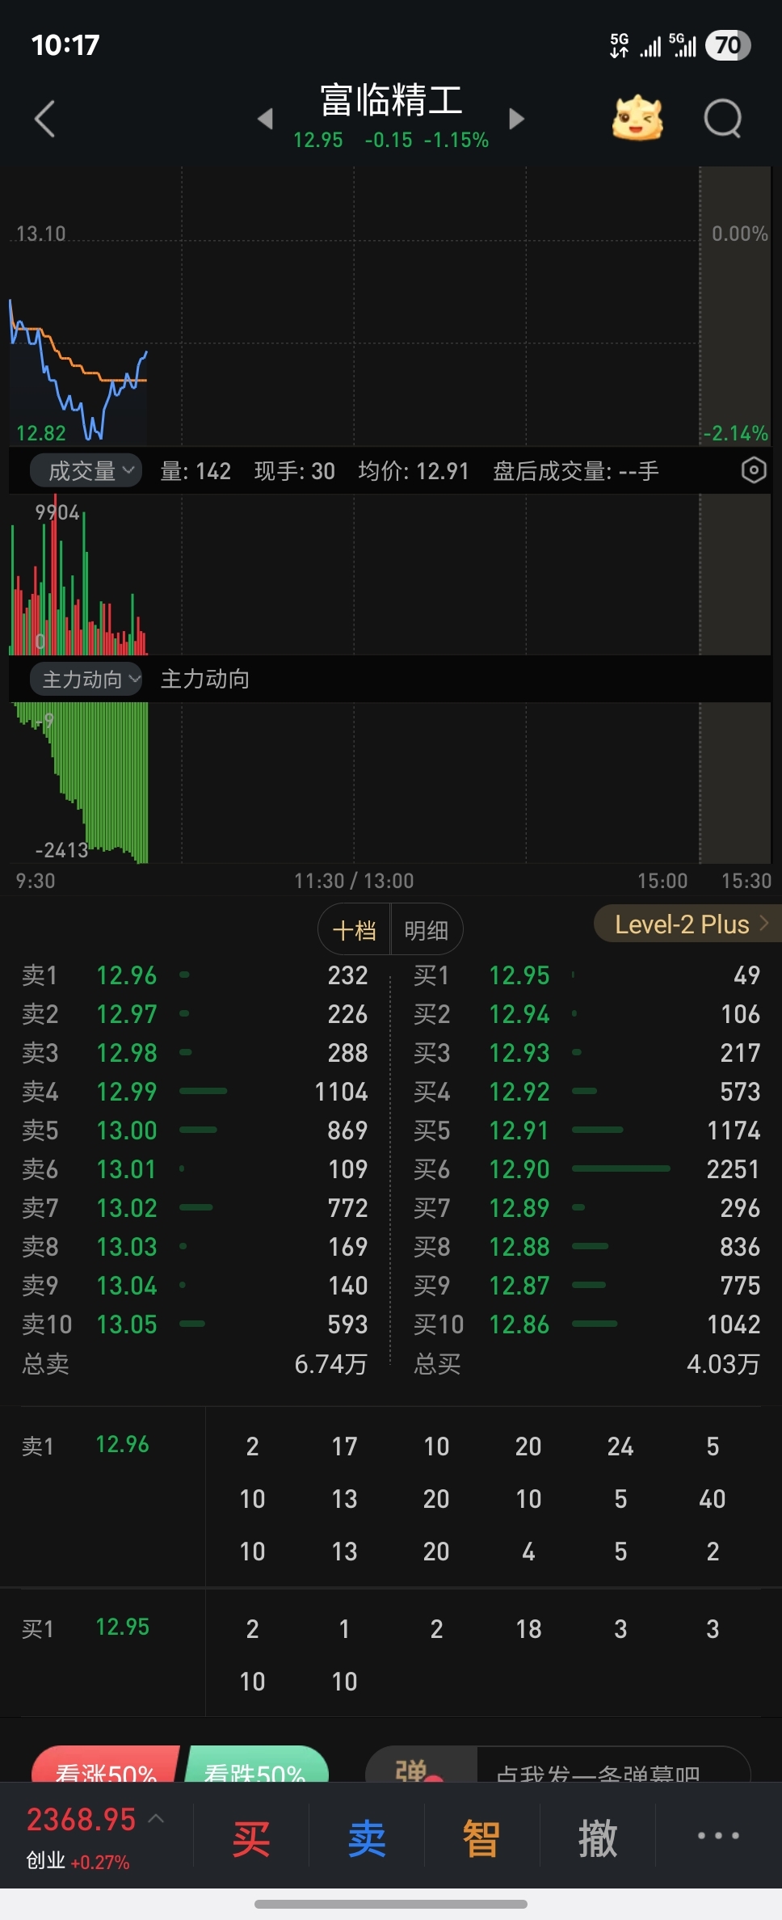Tap the 富临精工 stock title

(x=391, y=101)
